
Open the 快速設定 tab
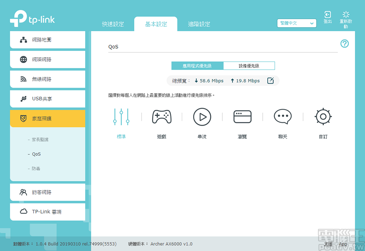click(113, 24)
